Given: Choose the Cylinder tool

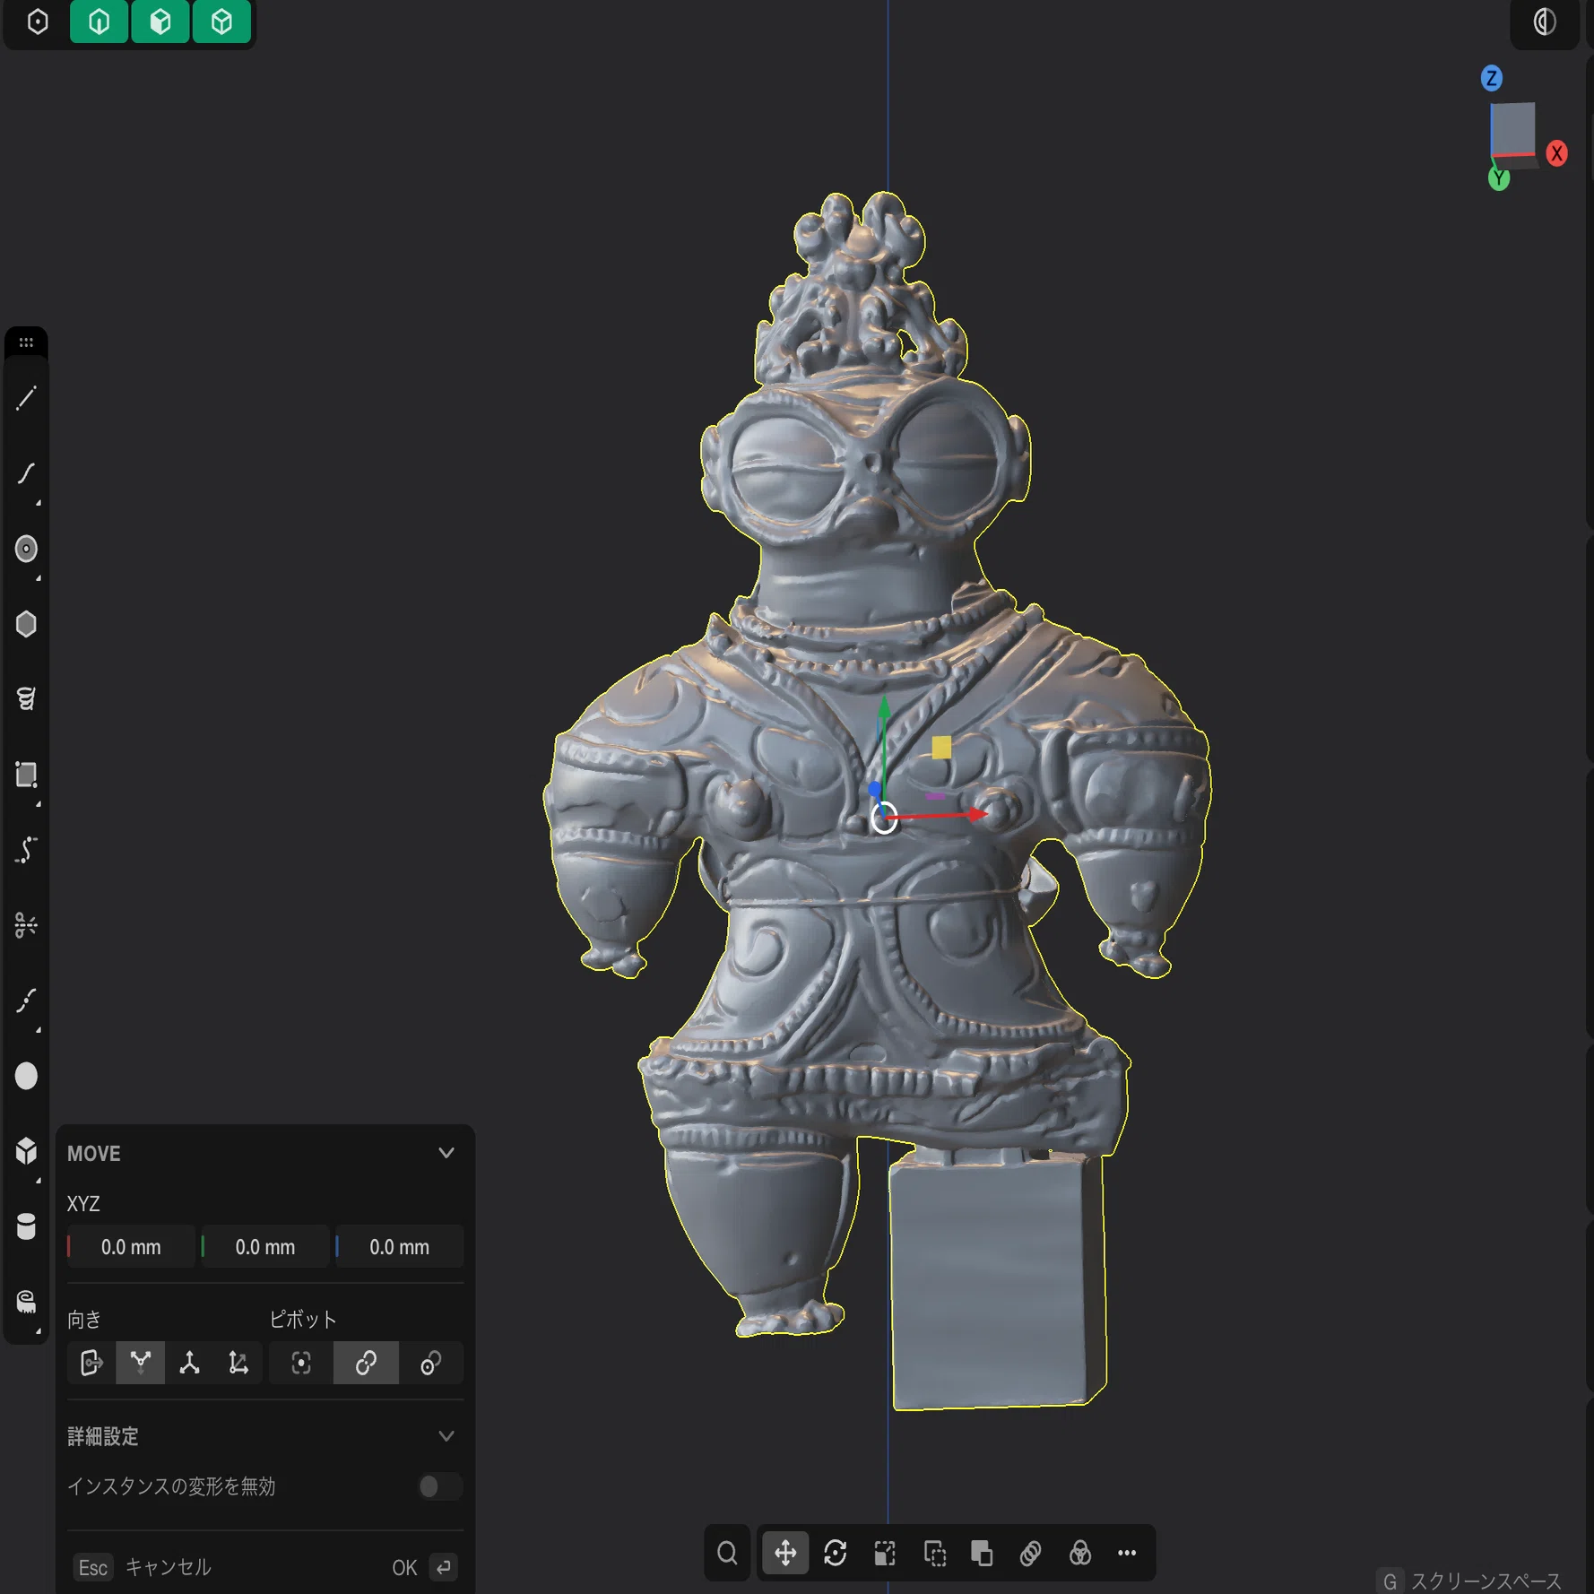Looking at the screenshot, I should click(26, 1226).
